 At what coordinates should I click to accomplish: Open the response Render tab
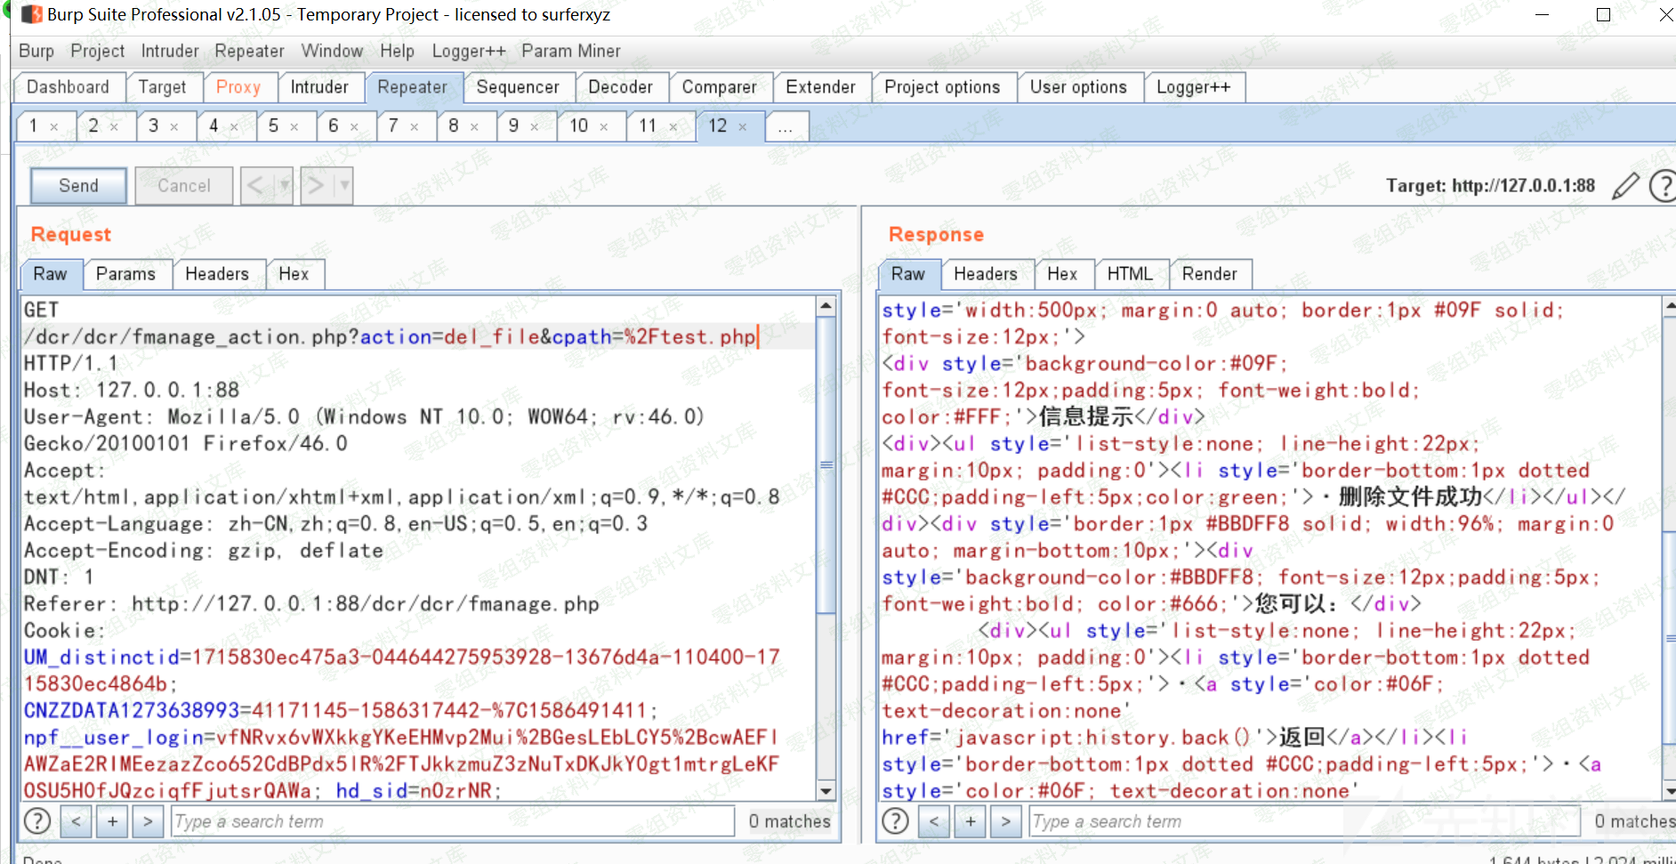[x=1209, y=274]
